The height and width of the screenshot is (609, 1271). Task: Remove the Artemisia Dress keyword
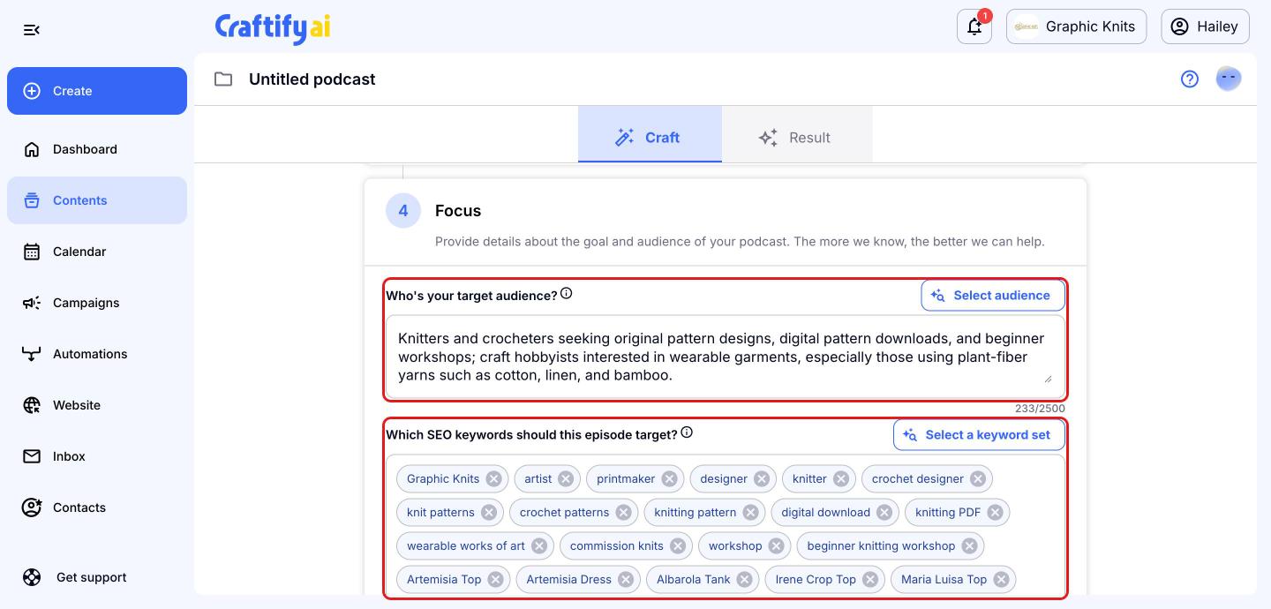[626, 580]
